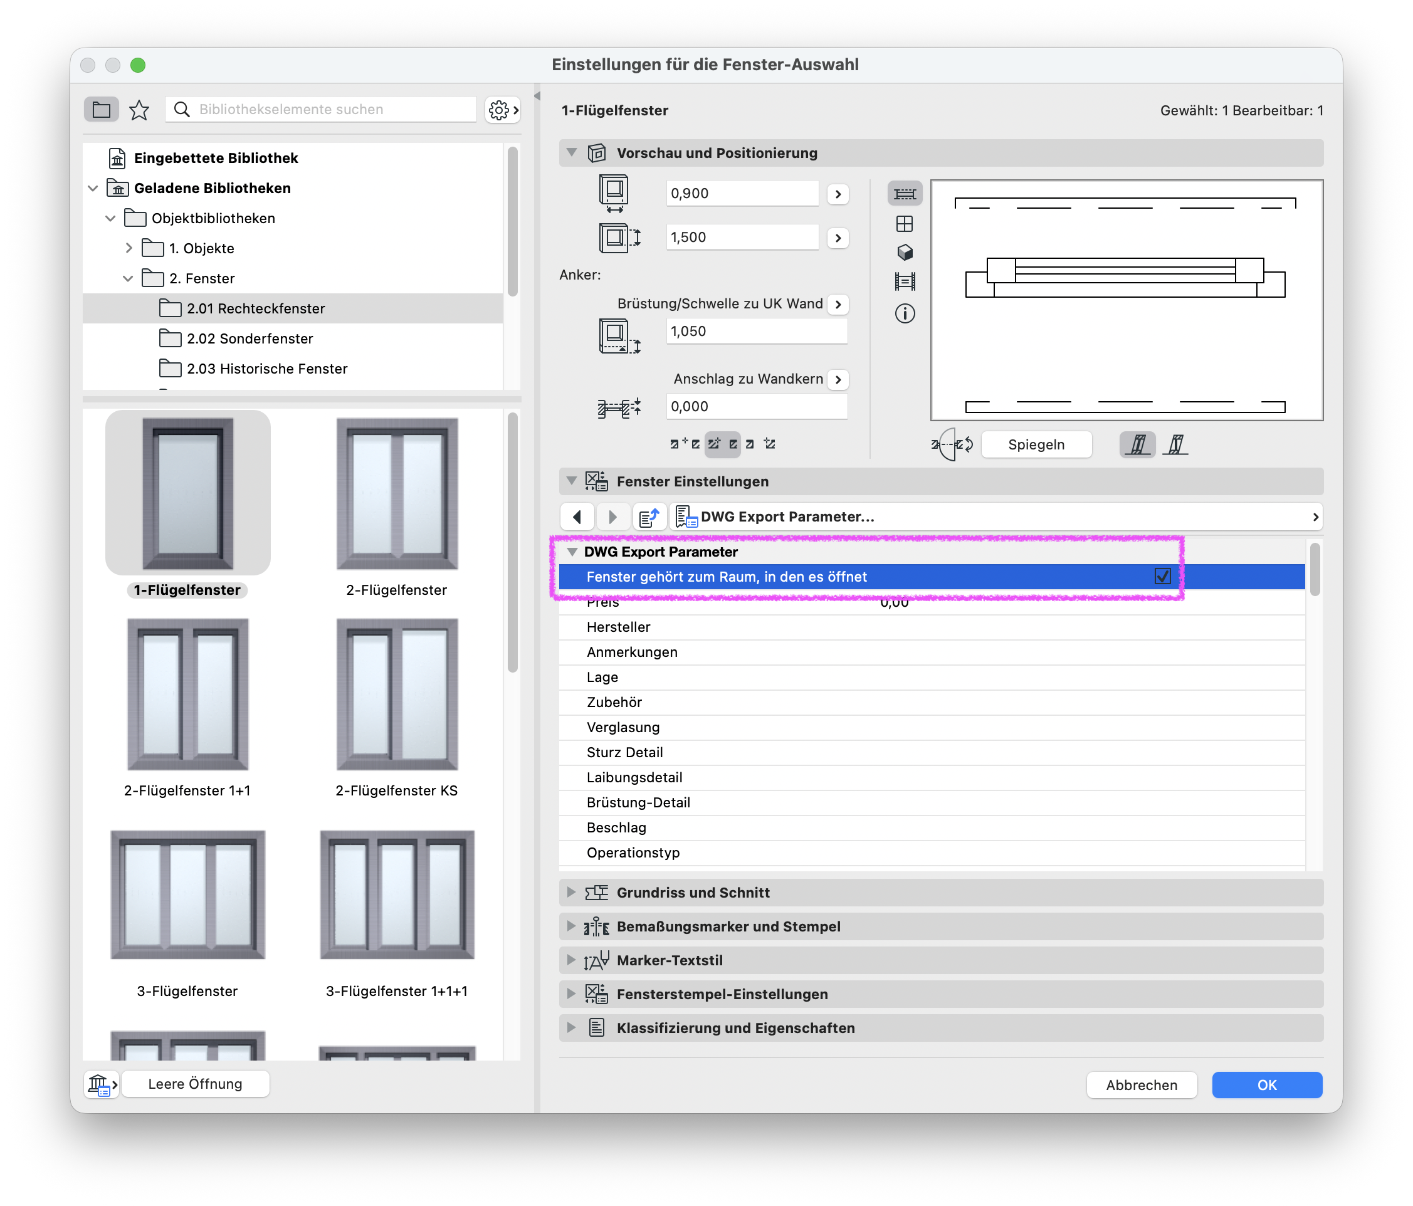Collapse the Vorschau und Positionierung panel
Viewport: 1413px width, 1206px height.
pos(572,153)
